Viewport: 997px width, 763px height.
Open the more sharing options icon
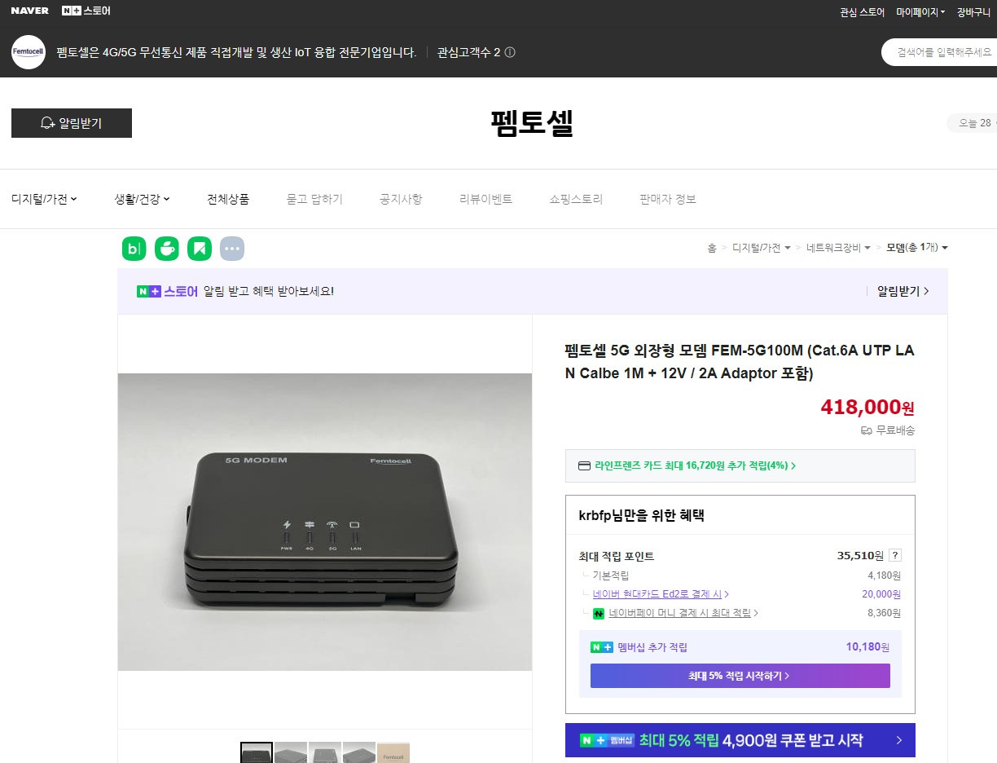231,248
